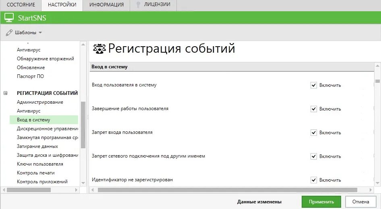Open the ЛИЦЕНЗИИ tab

point(153,5)
